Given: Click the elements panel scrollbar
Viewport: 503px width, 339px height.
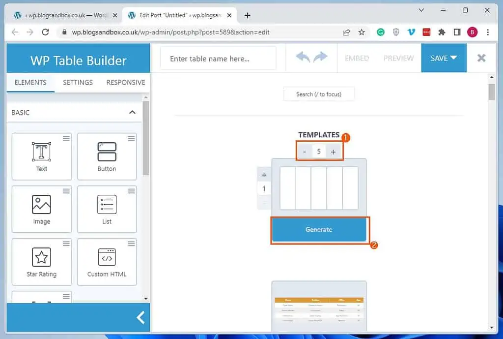Looking at the screenshot, I should (146, 138).
